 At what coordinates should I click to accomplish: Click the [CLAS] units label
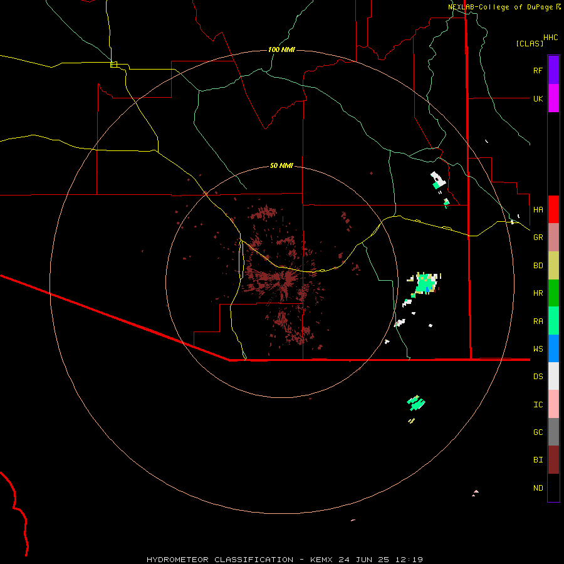point(530,43)
